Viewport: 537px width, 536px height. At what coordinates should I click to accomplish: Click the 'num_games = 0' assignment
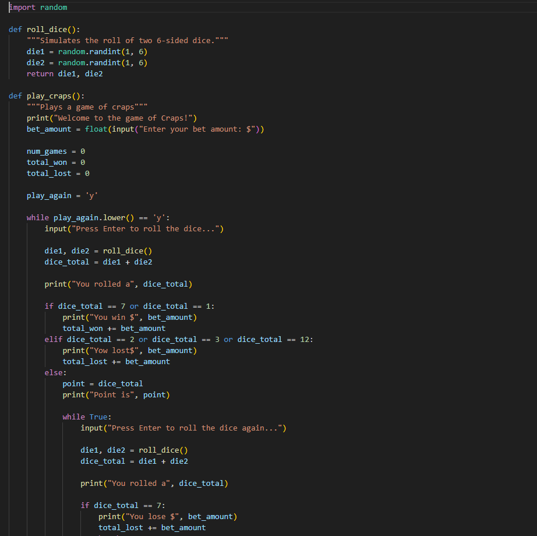[x=56, y=151]
